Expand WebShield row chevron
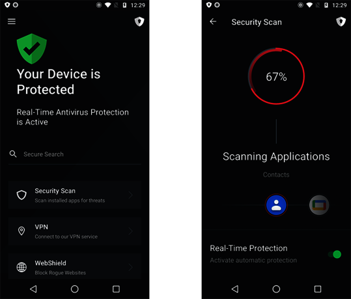Screen dimensions: 351x299 point(130,267)
